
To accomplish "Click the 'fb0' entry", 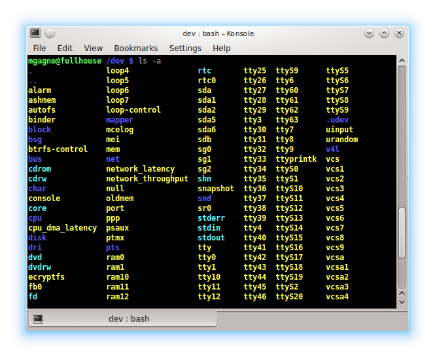I will (x=35, y=287).
